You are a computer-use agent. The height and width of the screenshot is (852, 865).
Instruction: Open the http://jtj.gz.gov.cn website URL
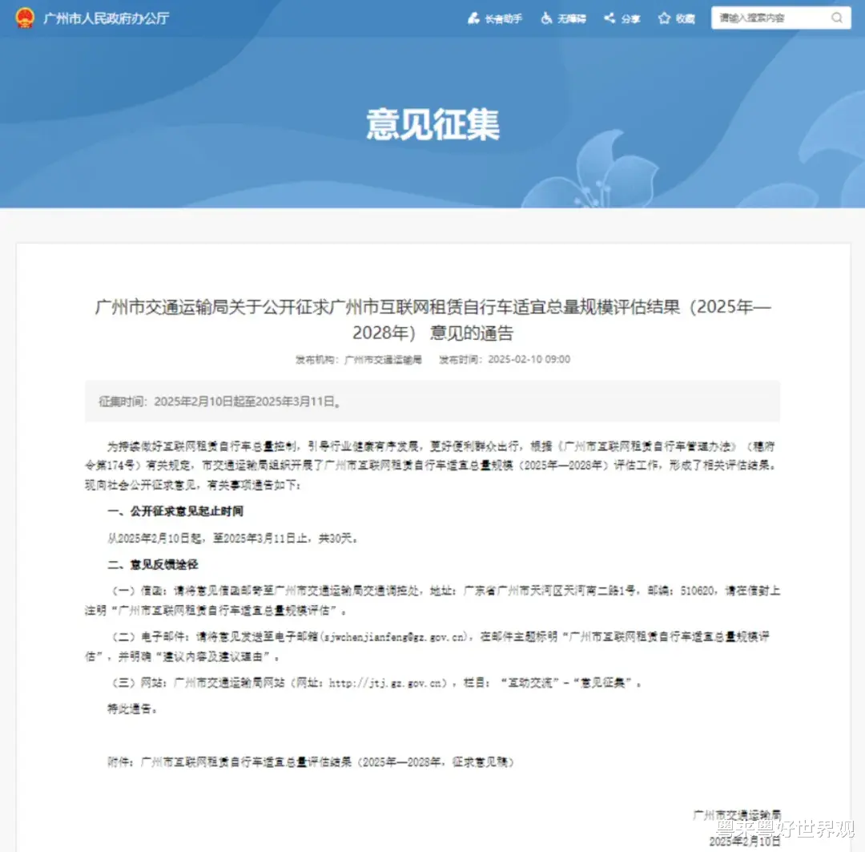(x=385, y=683)
